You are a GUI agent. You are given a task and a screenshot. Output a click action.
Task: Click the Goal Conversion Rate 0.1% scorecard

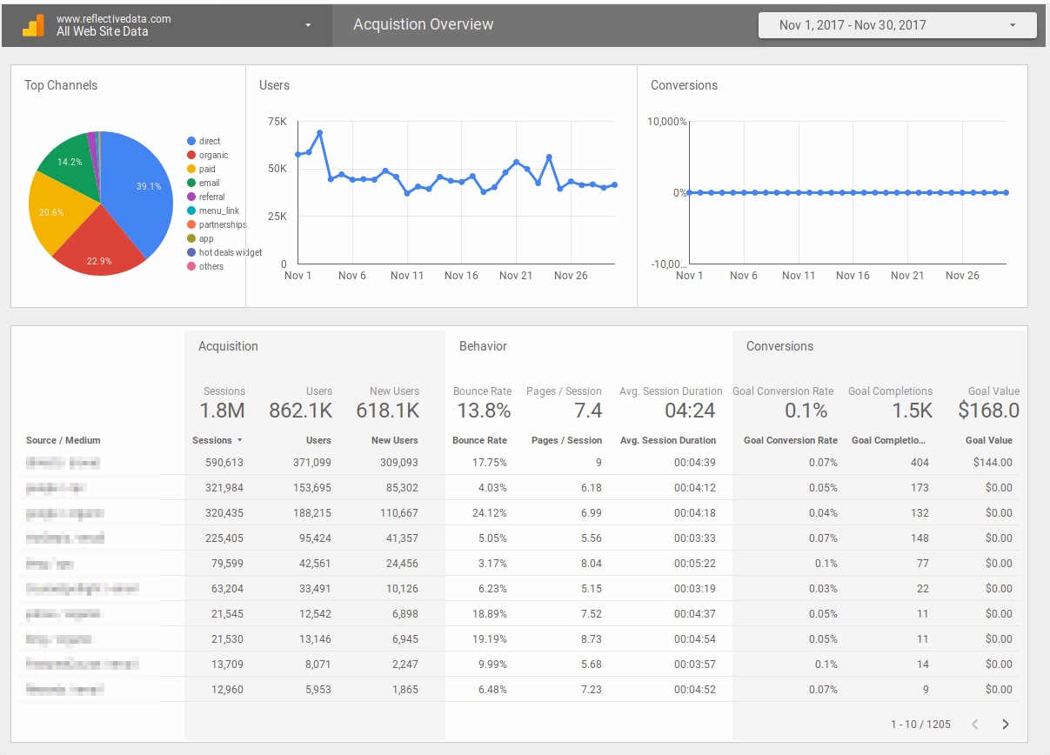[783, 403]
